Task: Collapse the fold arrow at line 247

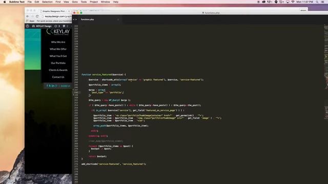Action: [x=73, y=90]
